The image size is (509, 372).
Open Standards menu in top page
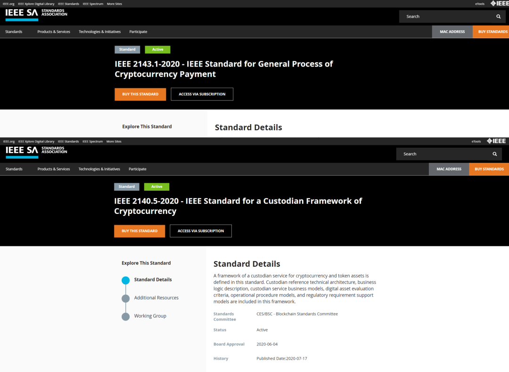[14, 32]
